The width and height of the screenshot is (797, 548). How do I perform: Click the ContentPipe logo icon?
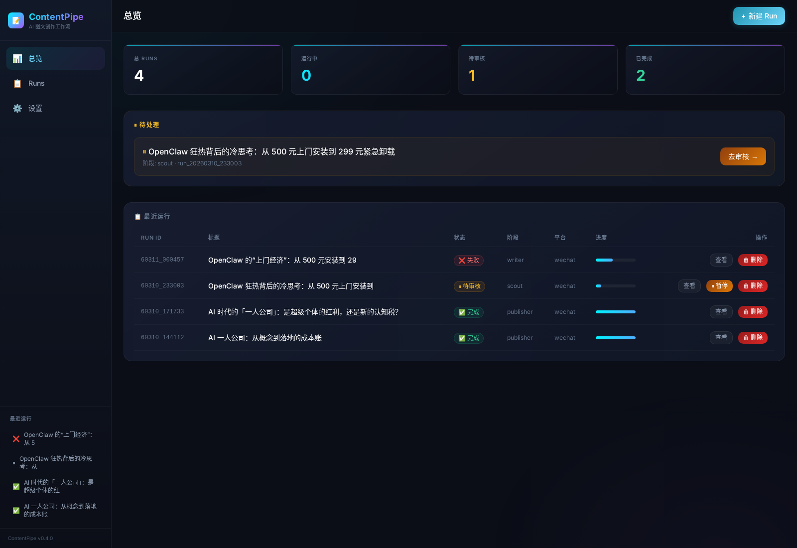[16, 20]
